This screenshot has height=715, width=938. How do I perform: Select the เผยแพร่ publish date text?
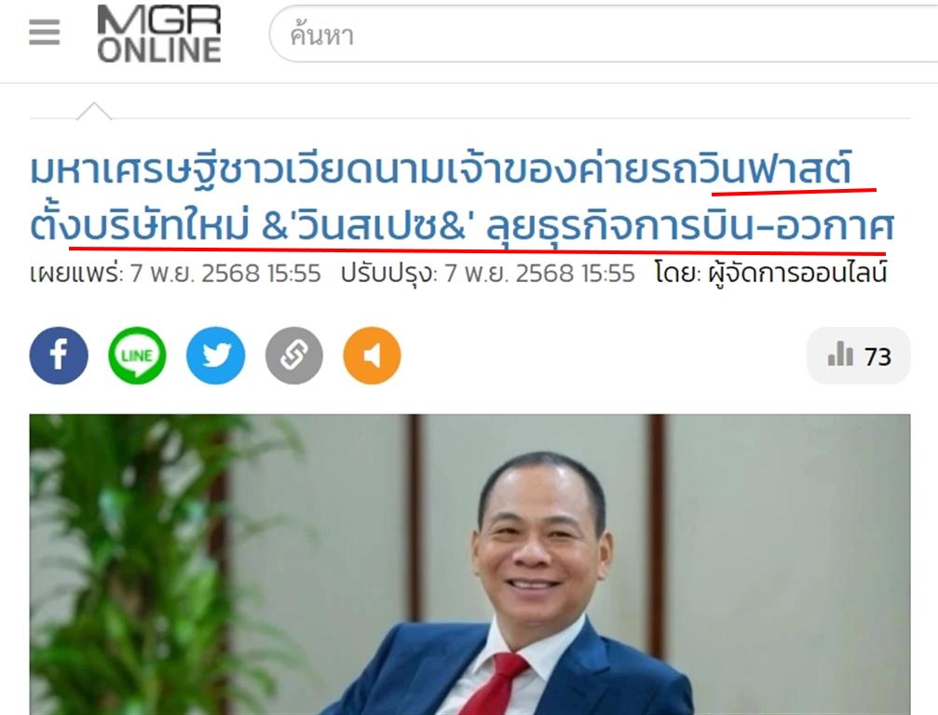(175, 273)
